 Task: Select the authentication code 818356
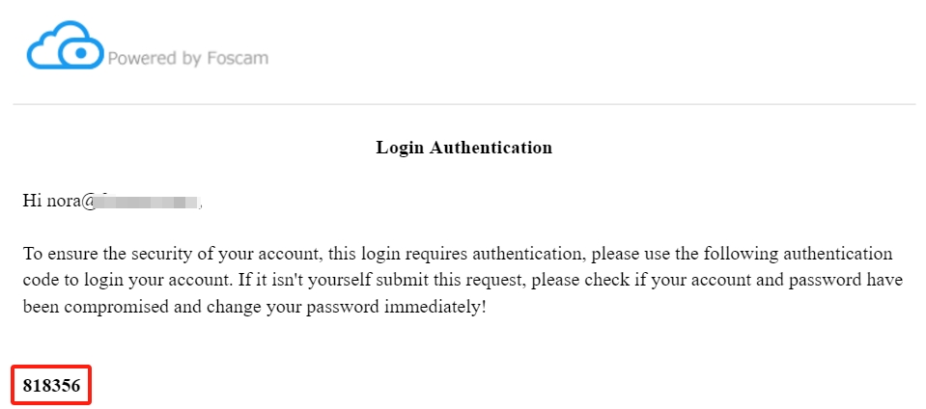pos(51,386)
